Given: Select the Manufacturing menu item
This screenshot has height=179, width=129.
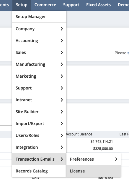Looking at the screenshot, I should coord(39,64).
